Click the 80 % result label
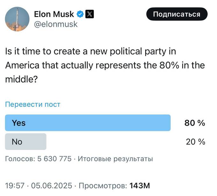This screenshot has height=196, width=217. tap(195, 123)
